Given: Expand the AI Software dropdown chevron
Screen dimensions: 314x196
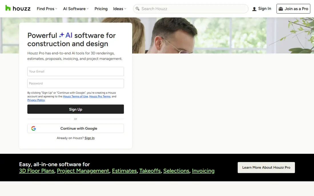Looking at the screenshot, I should (x=88, y=9).
